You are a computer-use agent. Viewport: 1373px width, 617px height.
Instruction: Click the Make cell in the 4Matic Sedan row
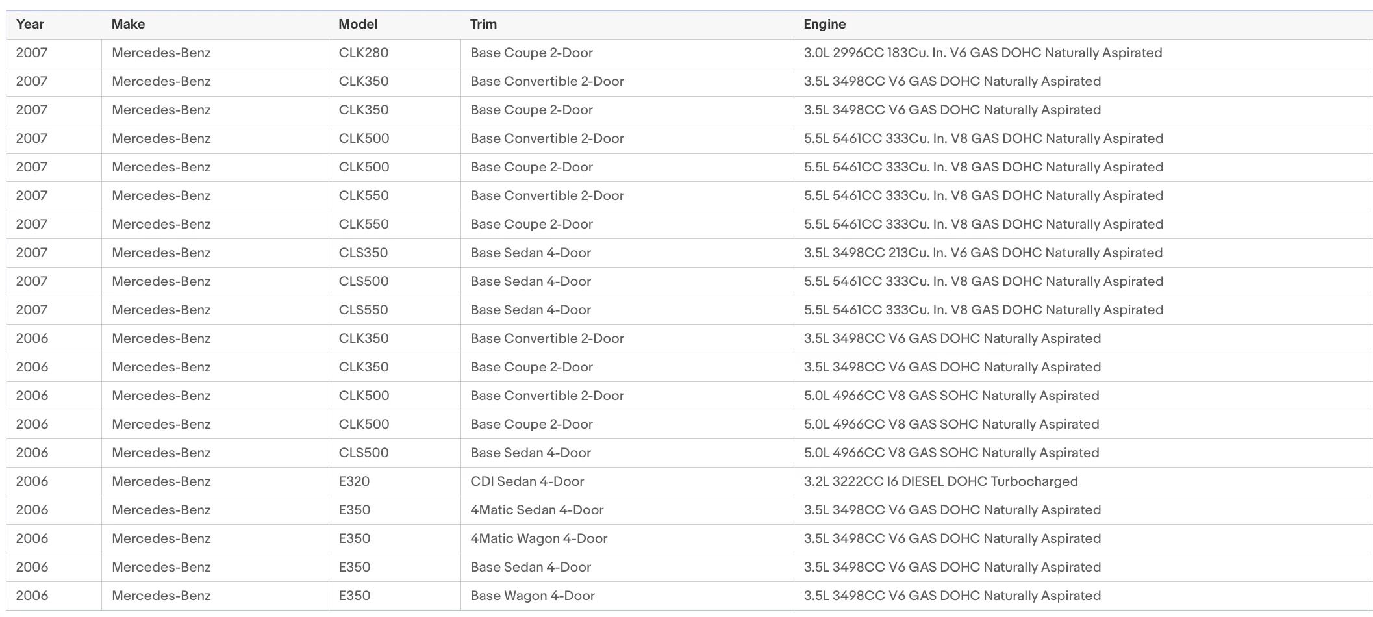(215, 510)
